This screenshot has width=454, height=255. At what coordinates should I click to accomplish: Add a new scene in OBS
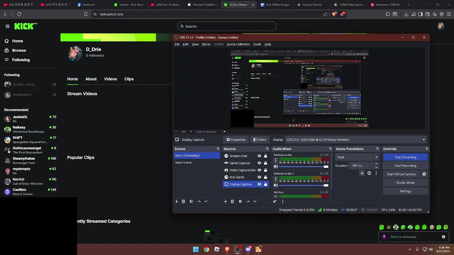tap(177, 202)
